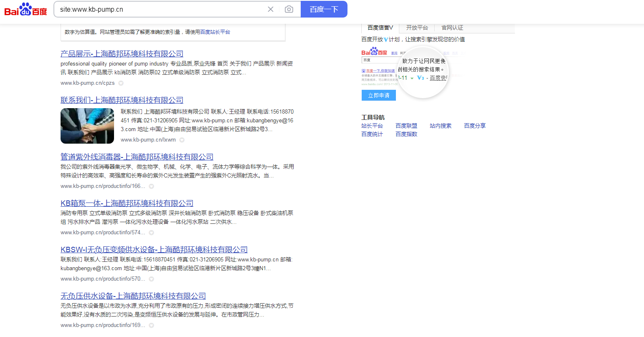Open the 百度联盟 tool link

click(x=406, y=126)
